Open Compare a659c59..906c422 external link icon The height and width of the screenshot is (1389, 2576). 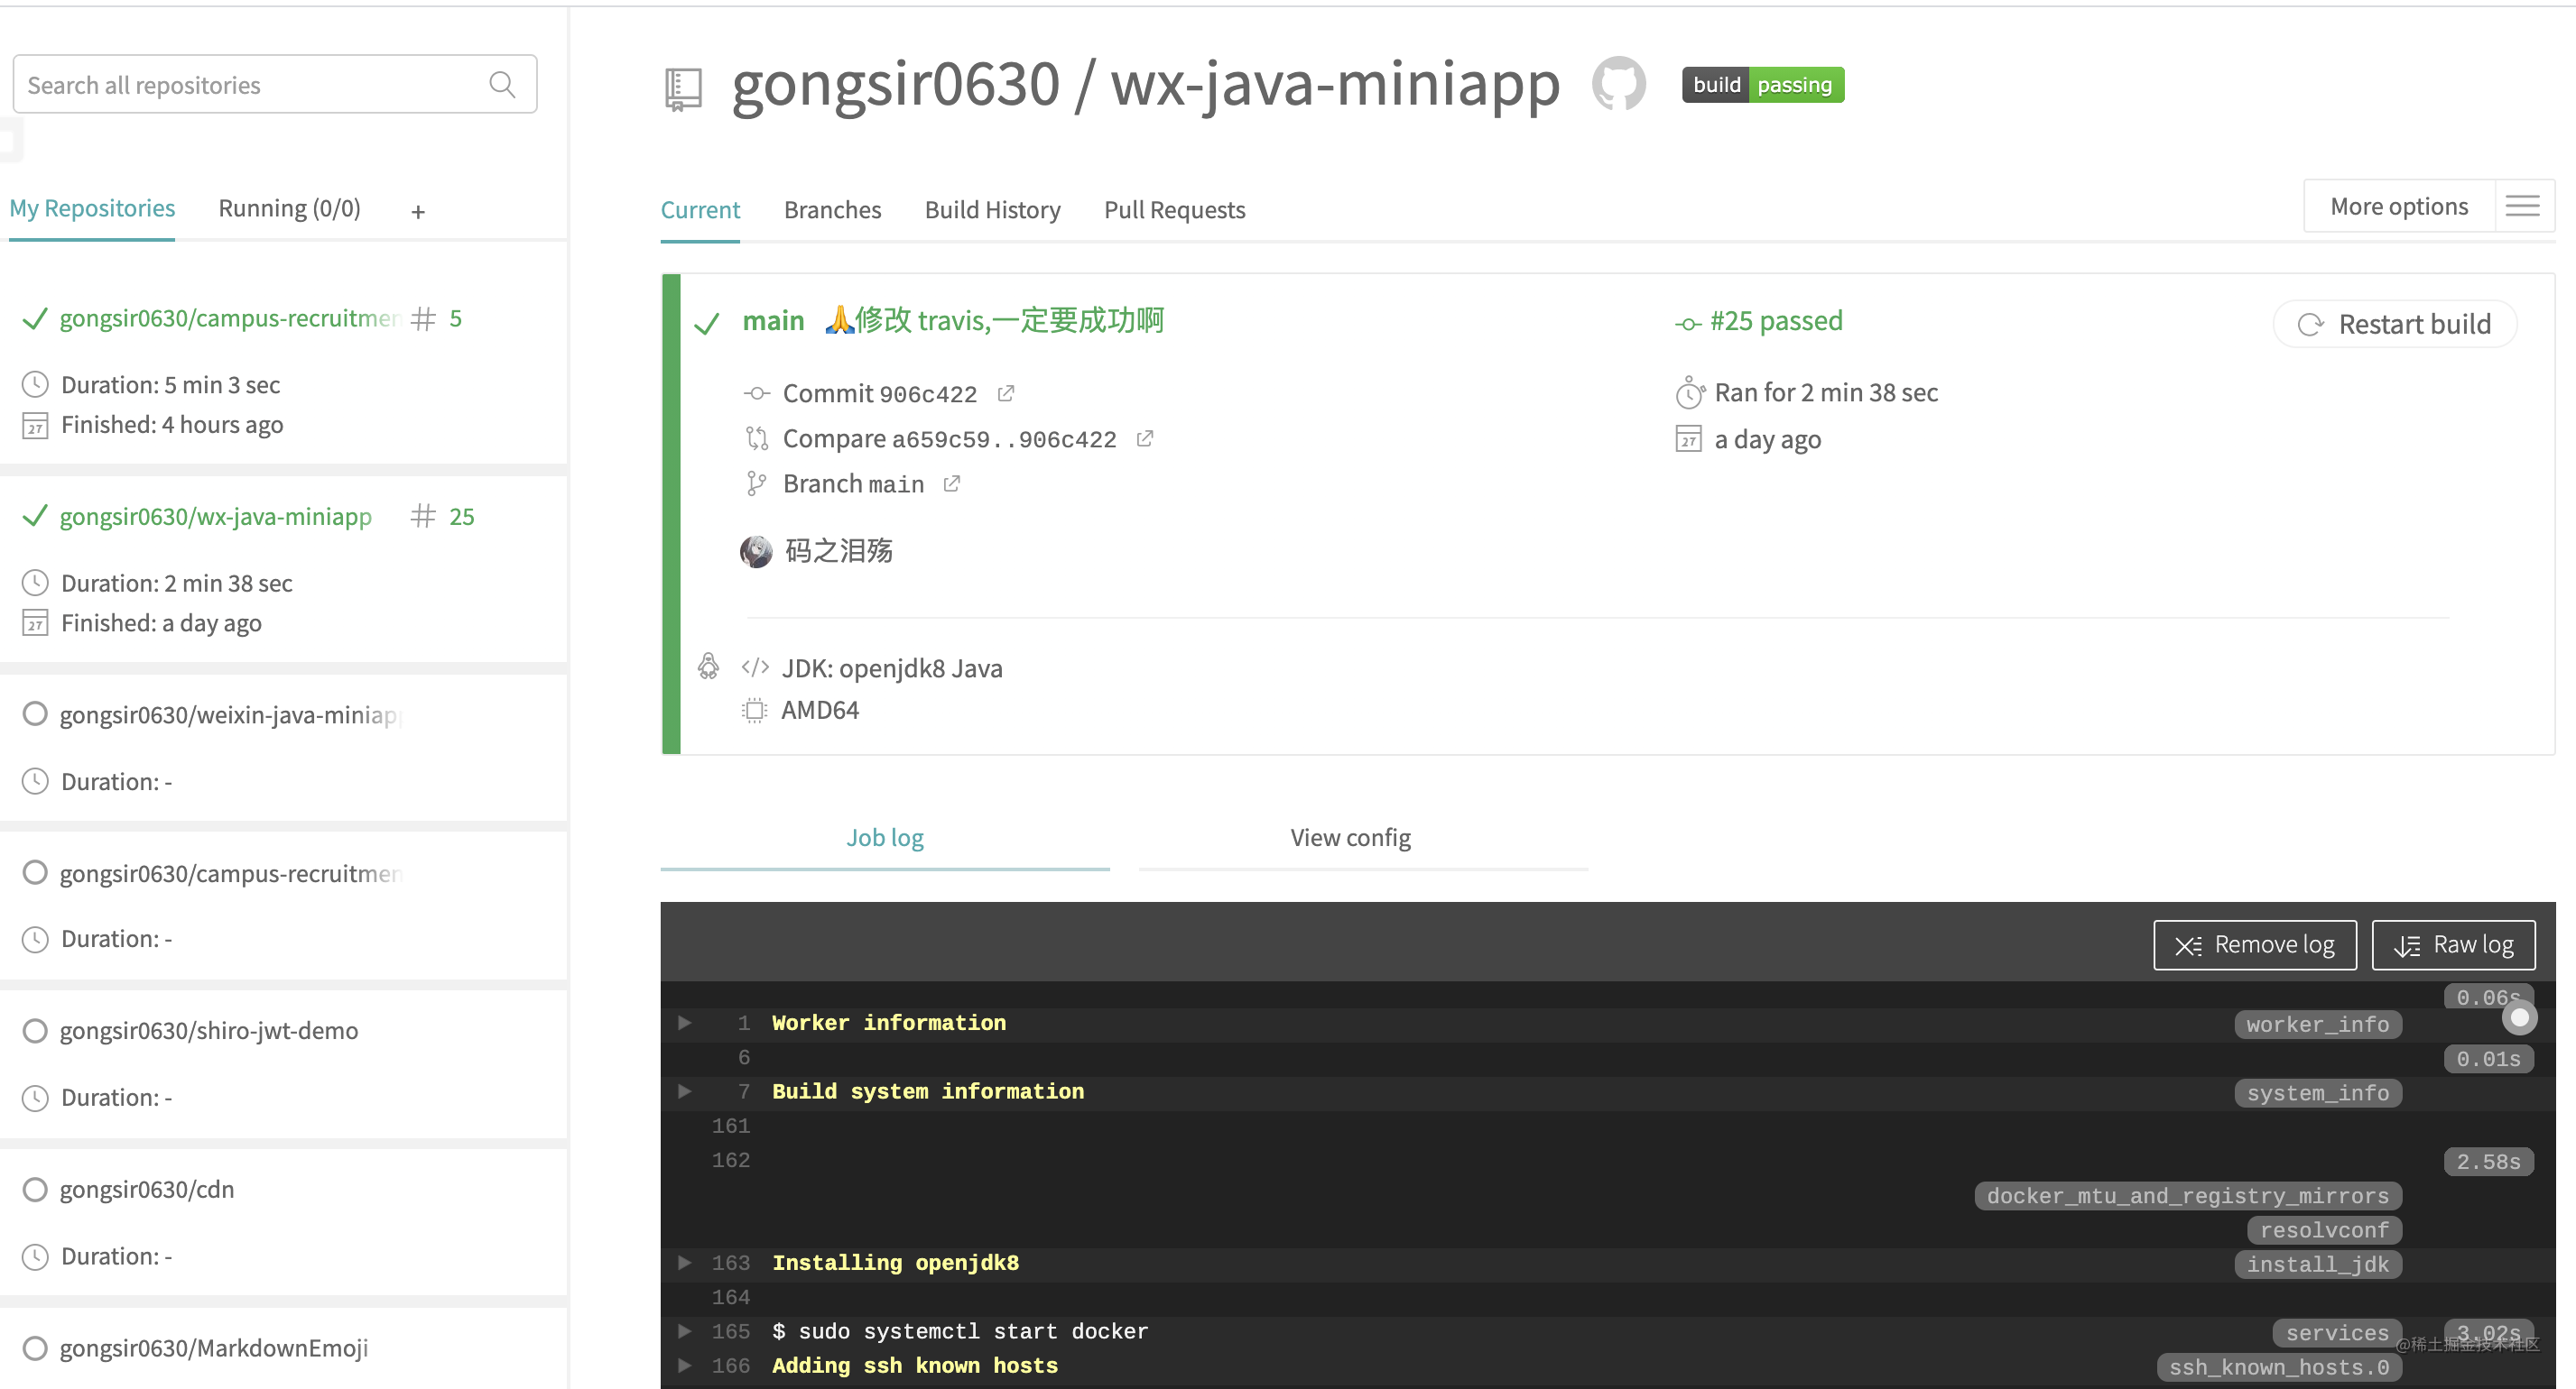[x=1145, y=438]
